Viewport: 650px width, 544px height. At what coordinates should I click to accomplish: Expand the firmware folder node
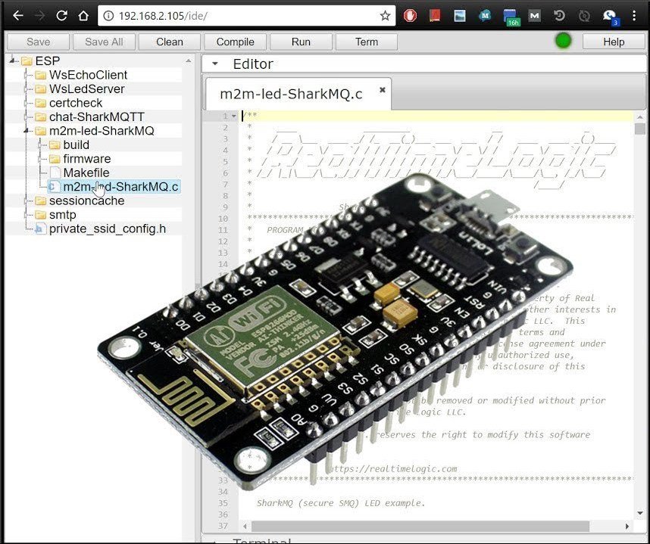pos(41,159)
